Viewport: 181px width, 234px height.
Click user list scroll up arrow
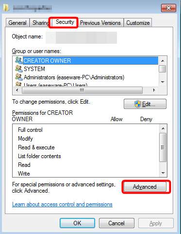[x=163, y=61]
